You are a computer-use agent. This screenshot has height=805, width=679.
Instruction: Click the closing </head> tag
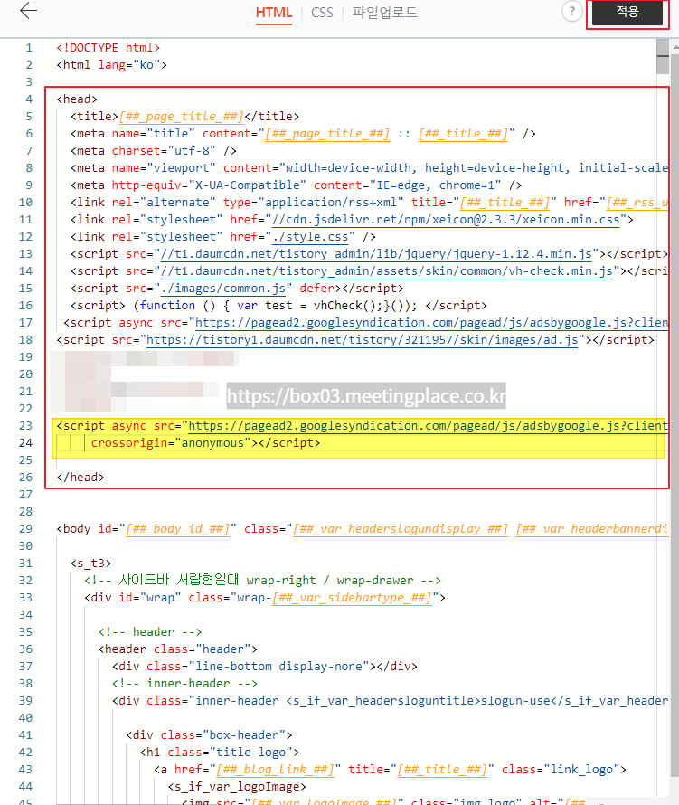click(80, 478)
